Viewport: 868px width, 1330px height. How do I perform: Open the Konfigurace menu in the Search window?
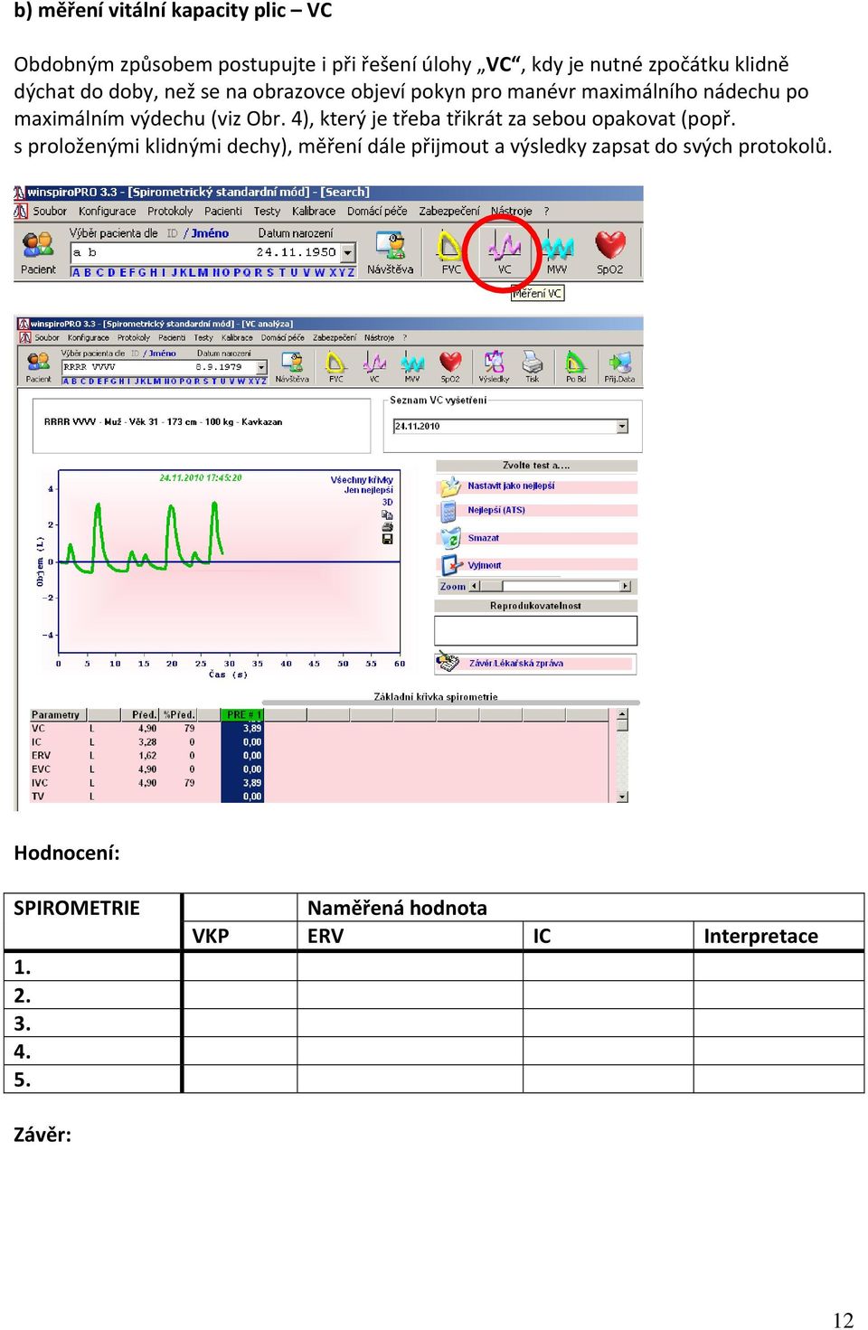[107, 212]
